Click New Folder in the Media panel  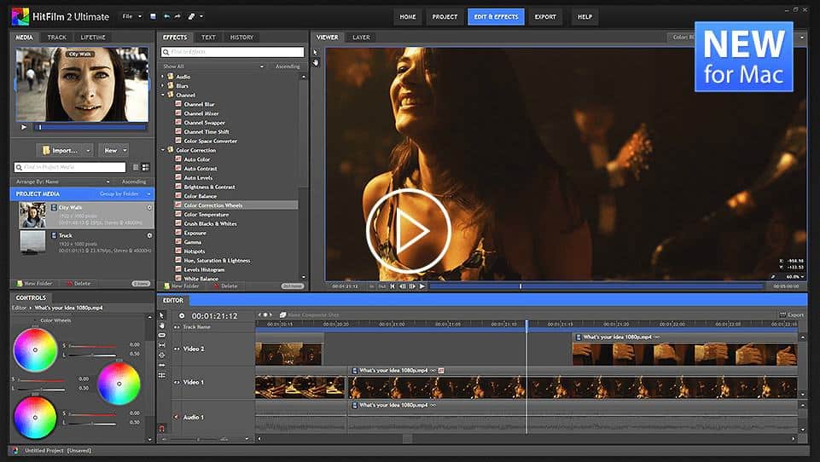tap(34, 283)
